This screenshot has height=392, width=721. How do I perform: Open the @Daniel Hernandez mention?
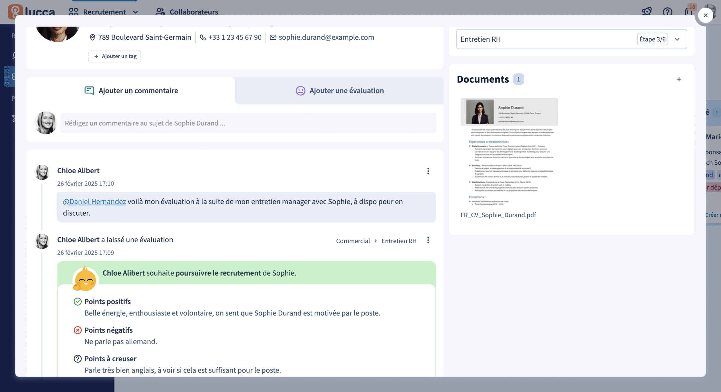pos(94,201)
